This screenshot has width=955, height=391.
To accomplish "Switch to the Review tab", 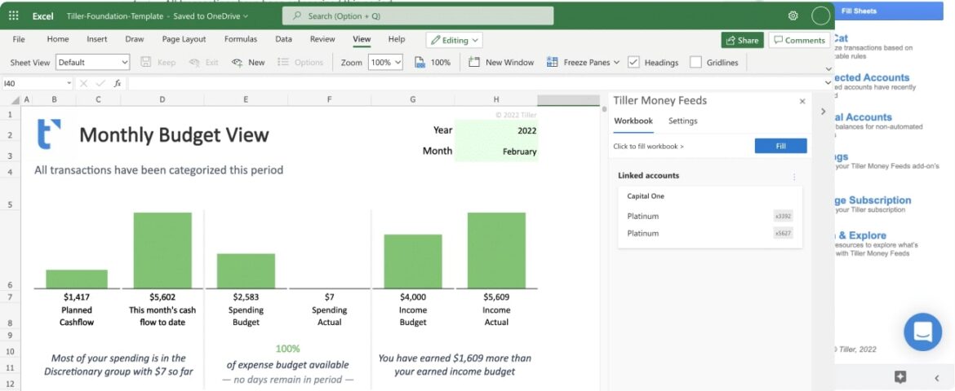I will (x=322, y=39).
